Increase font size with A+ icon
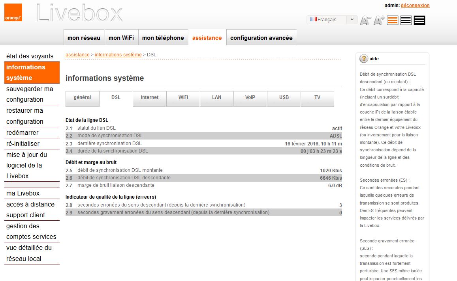The height and width of the screenshot is (281, 457). pos(379,20)
